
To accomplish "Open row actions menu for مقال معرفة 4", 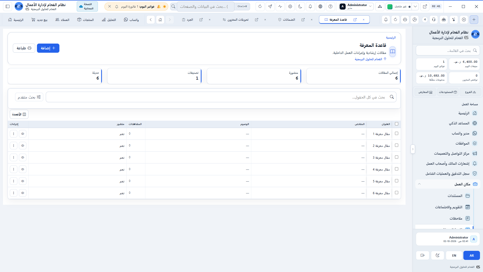I will click(14, 169).
